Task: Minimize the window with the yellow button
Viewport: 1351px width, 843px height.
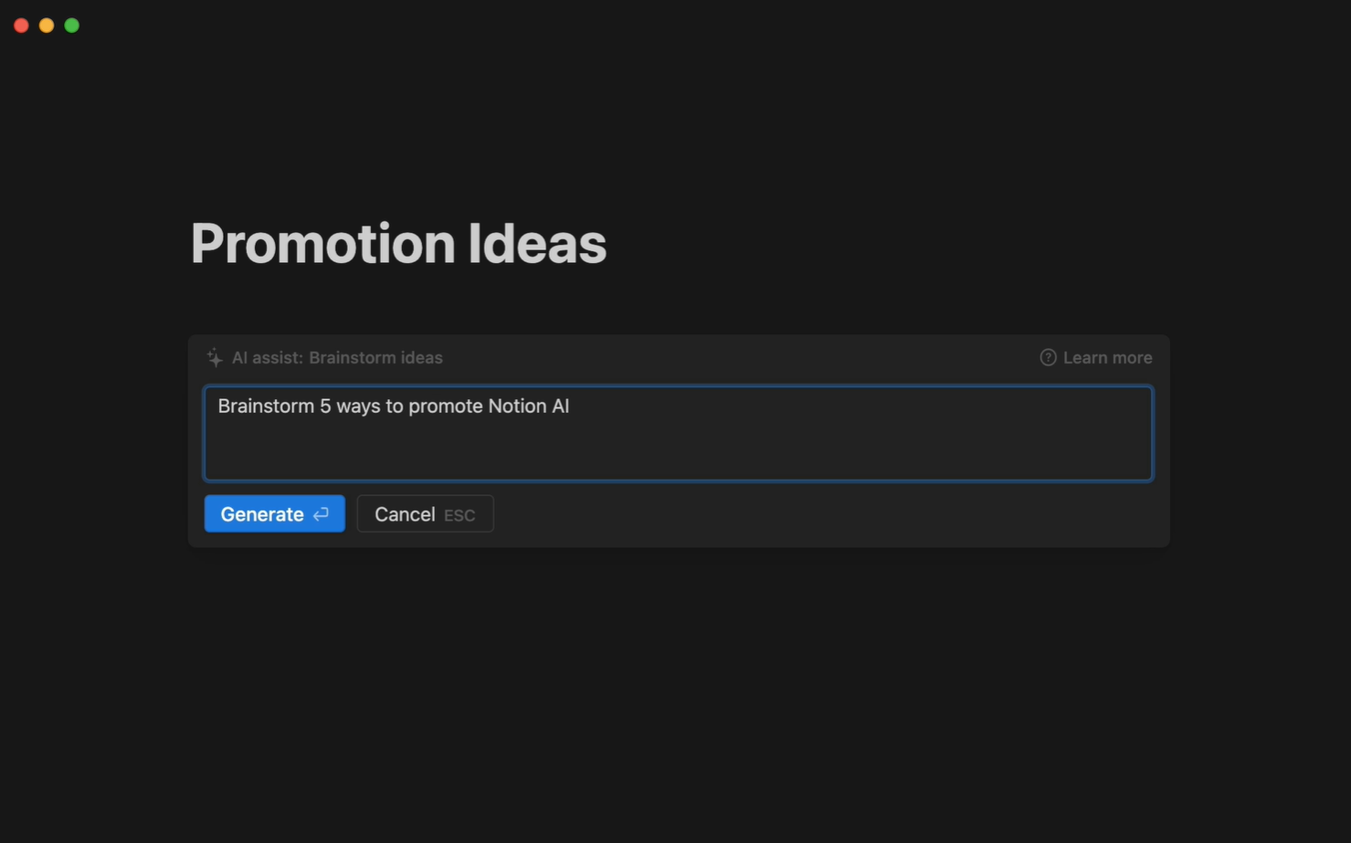Action: tap(47, 26)
